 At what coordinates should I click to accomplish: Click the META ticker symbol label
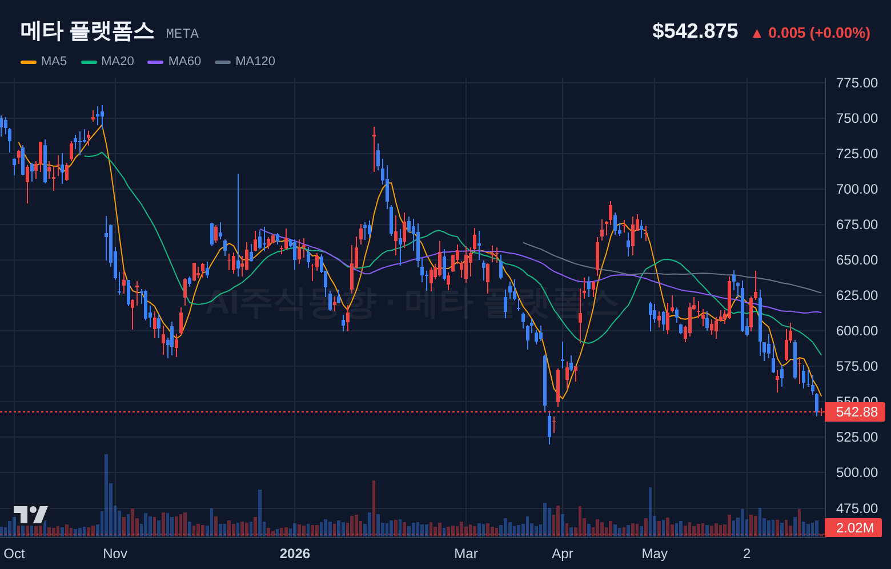point(182,34)
